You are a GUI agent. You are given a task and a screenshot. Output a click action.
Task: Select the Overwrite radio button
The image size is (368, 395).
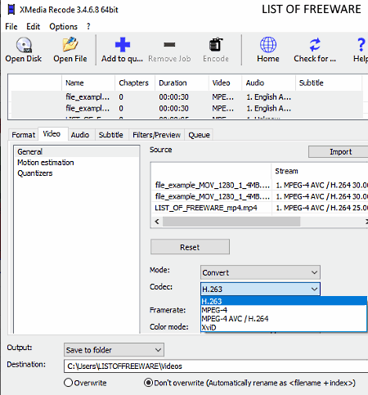(69, 383)
